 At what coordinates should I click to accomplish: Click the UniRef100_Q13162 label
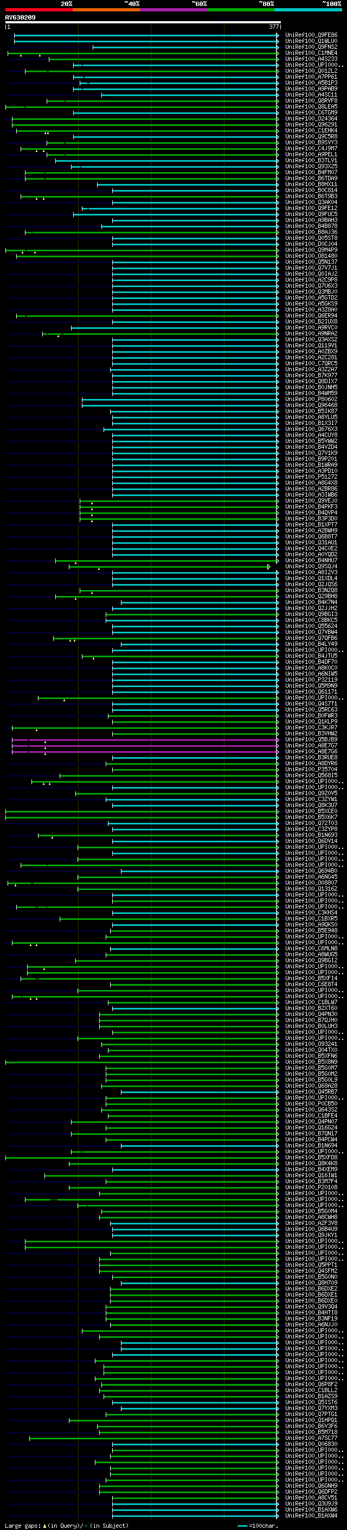[x=311, y=889]
